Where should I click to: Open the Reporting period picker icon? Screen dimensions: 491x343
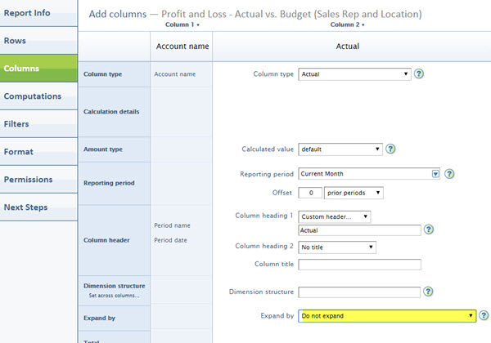[436, 174]
